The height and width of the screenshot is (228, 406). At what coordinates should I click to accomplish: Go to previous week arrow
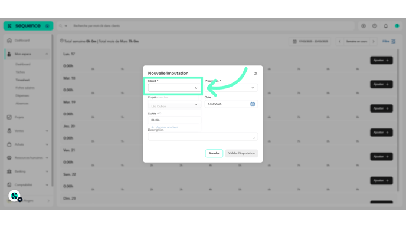[340, 41]
